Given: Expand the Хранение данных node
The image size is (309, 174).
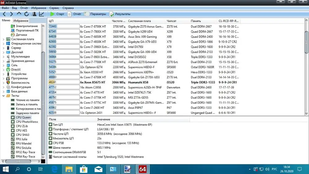Looking at the screenshot, I should point(3,61).
